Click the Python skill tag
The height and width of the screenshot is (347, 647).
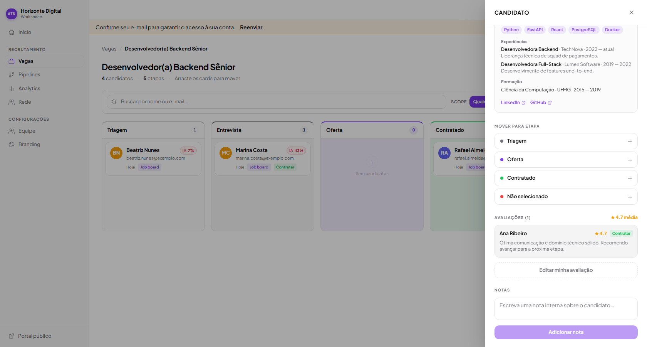point(511,30)
